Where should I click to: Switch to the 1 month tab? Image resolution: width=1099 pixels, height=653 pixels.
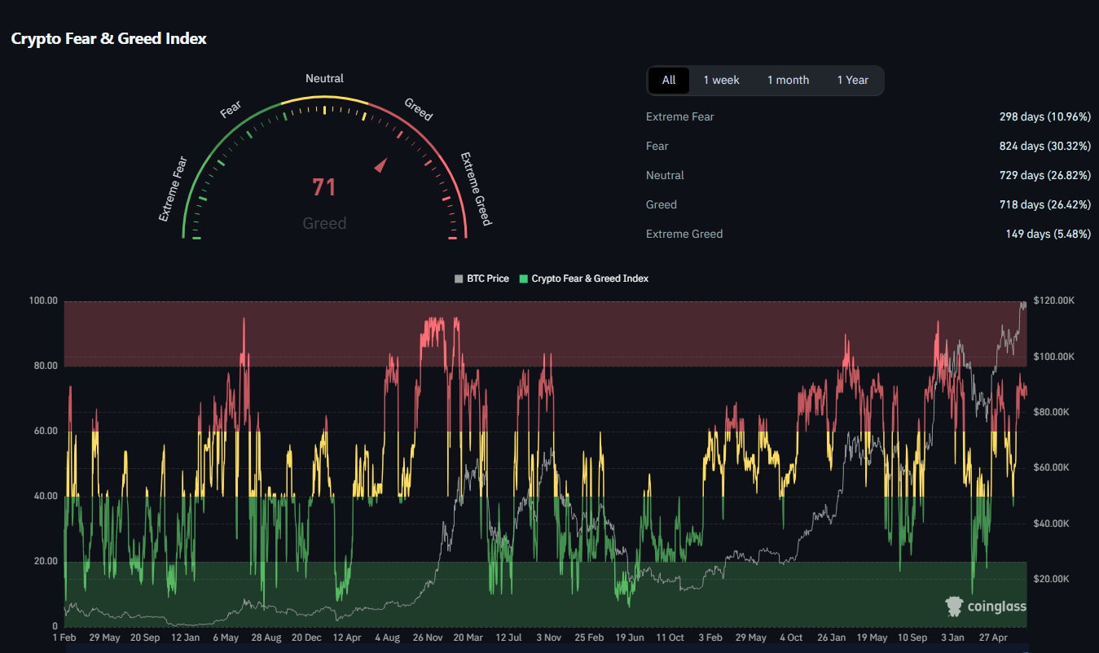[x=788, y=80]
